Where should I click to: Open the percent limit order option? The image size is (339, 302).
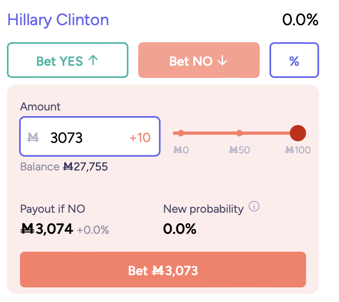point(294,60)
